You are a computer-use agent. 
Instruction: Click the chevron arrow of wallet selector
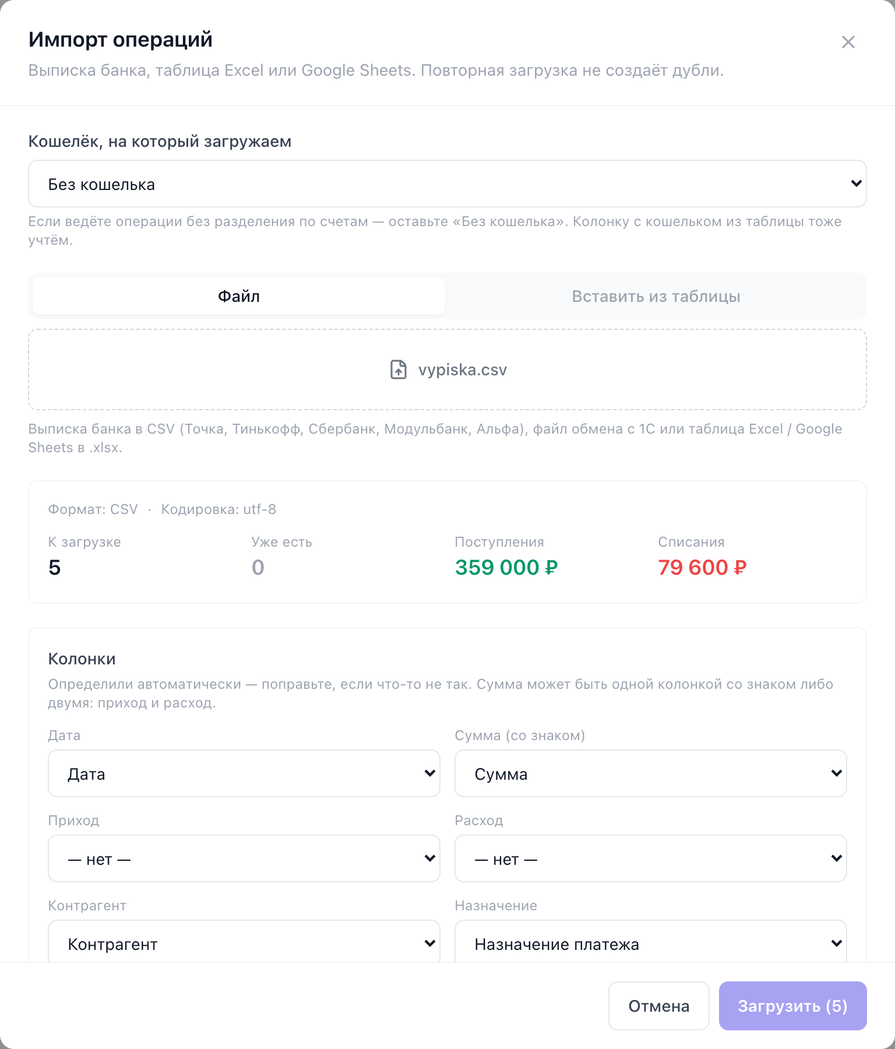(856, 184)
